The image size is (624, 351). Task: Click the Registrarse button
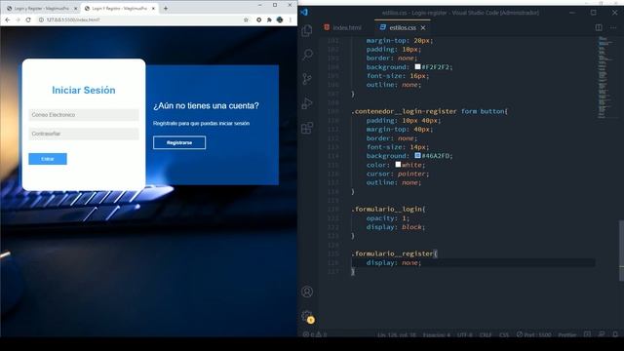(x=179, y=142)
